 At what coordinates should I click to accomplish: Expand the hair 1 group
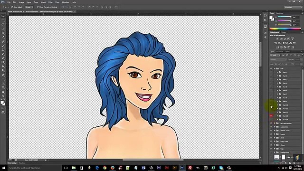pos(277,72)
